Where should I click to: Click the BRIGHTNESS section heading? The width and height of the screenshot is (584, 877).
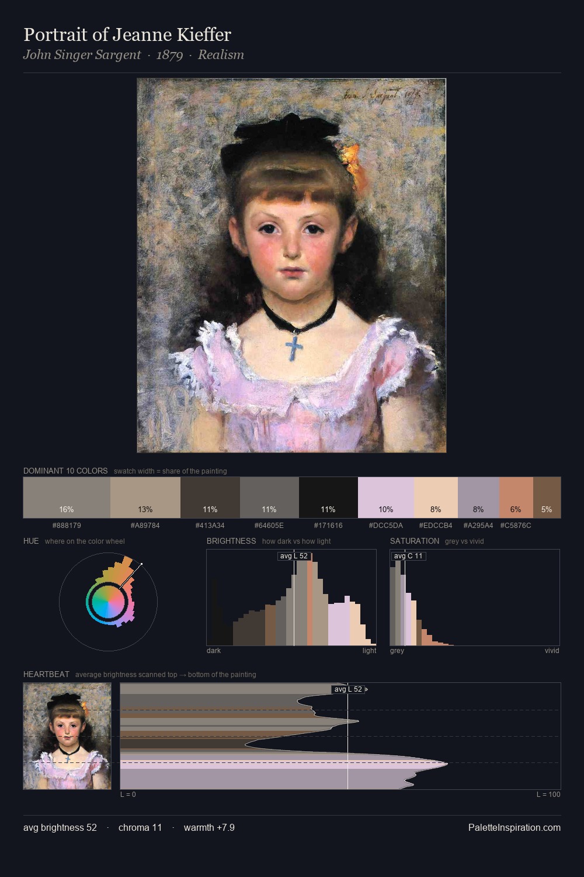(x=231, y=541)
